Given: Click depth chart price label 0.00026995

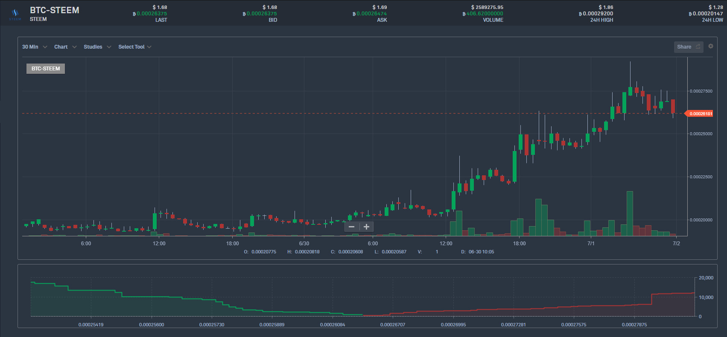Looking at the screenshot, I should coord(453,325).
